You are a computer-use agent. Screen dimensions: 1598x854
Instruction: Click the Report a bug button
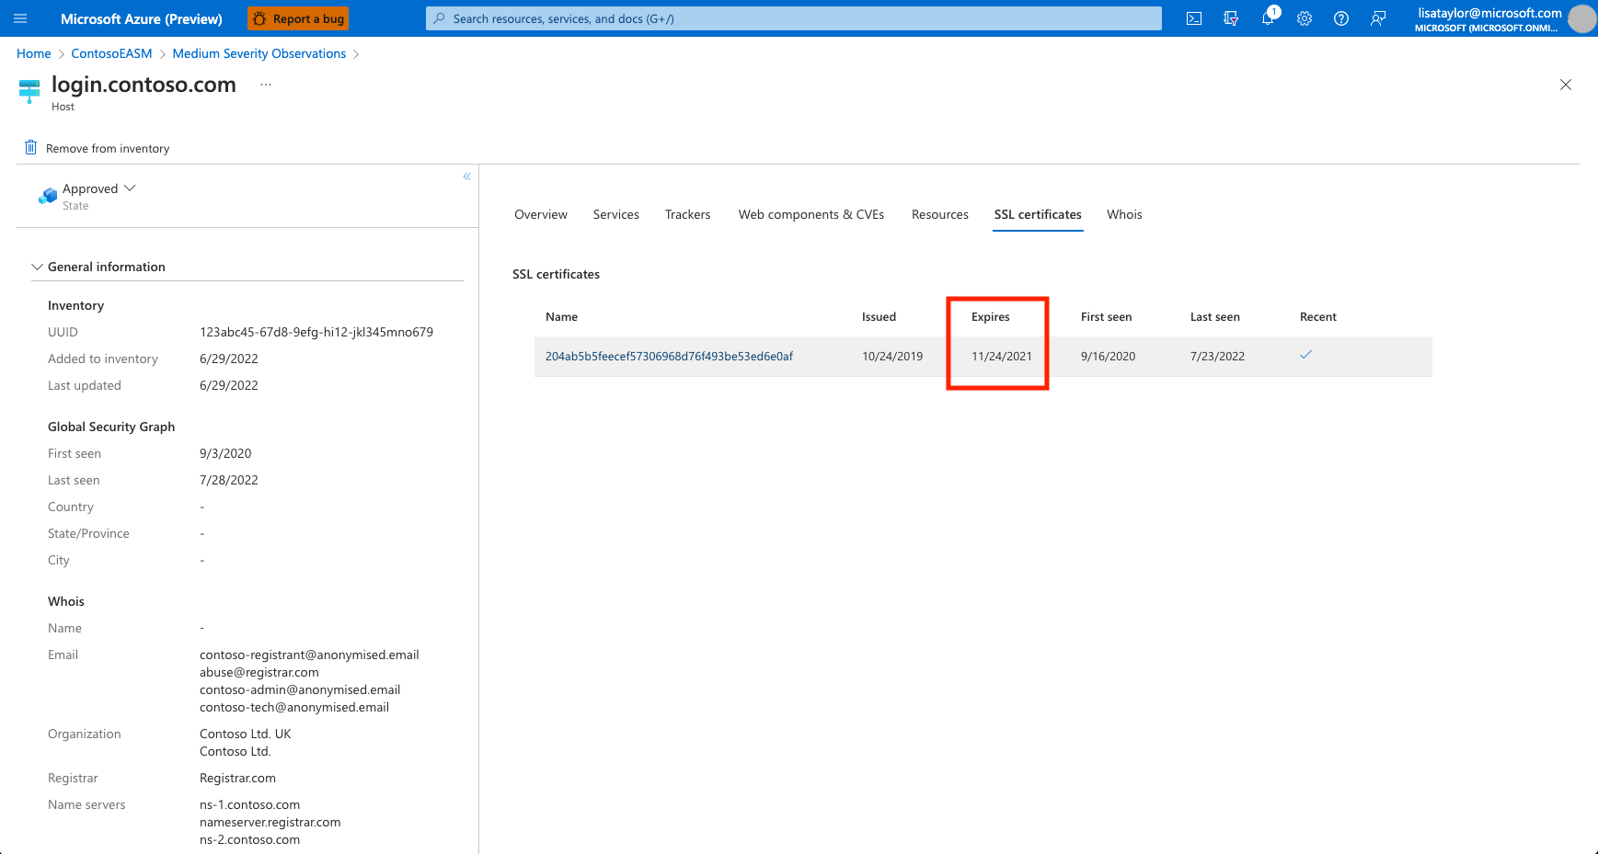coord(297,17)
